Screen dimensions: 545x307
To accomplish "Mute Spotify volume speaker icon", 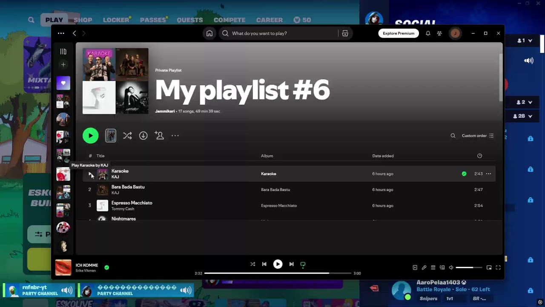I will (x=451, y=267).
